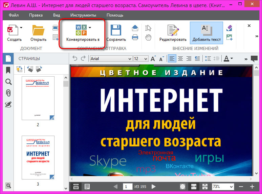262x194 pixels.
Task: Click the add picture icon
Action: 230,37
